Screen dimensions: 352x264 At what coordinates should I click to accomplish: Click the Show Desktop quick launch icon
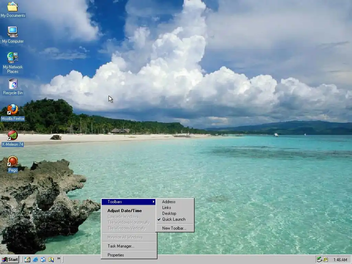pos(27,260)
